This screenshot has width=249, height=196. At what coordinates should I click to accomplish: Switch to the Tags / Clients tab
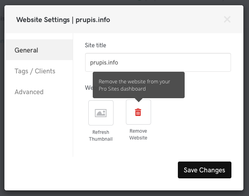point(35,71)
